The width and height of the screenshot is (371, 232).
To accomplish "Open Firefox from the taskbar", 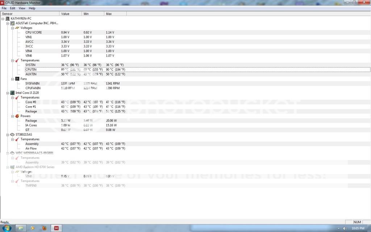I will tap(45, 228).
